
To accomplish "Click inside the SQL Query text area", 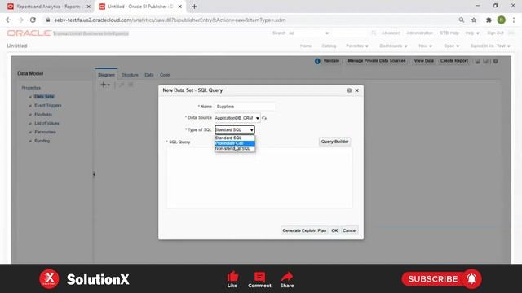I will [x=259, y=177].
